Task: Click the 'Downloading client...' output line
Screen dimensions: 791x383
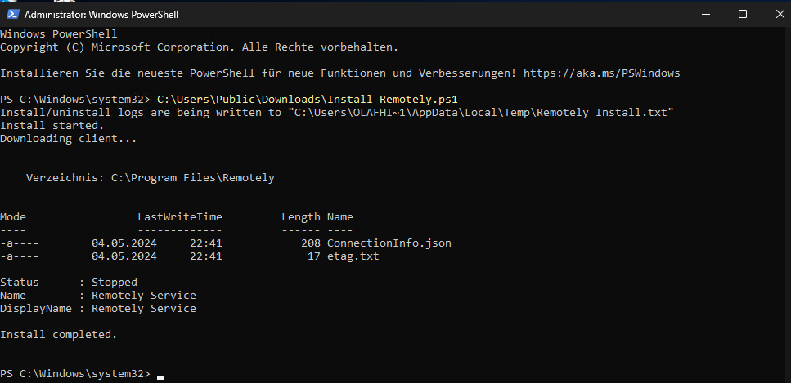Action: (68, 139)
